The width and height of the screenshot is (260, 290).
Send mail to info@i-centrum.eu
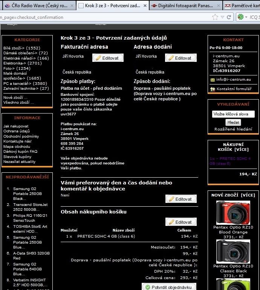coord(234,80)
